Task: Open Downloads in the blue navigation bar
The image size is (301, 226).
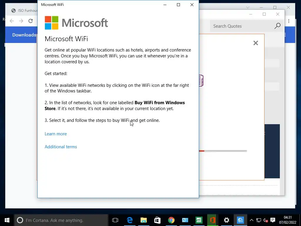Action: click(24, 35)
